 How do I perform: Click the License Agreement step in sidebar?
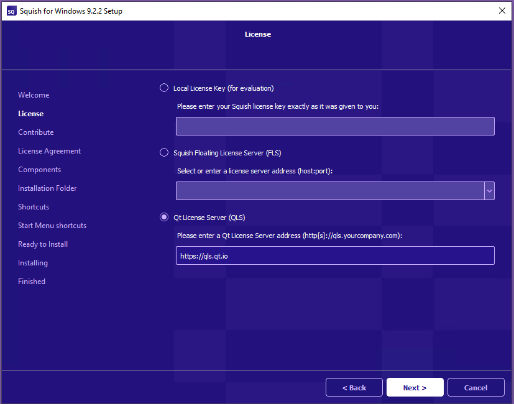point(49,151)
